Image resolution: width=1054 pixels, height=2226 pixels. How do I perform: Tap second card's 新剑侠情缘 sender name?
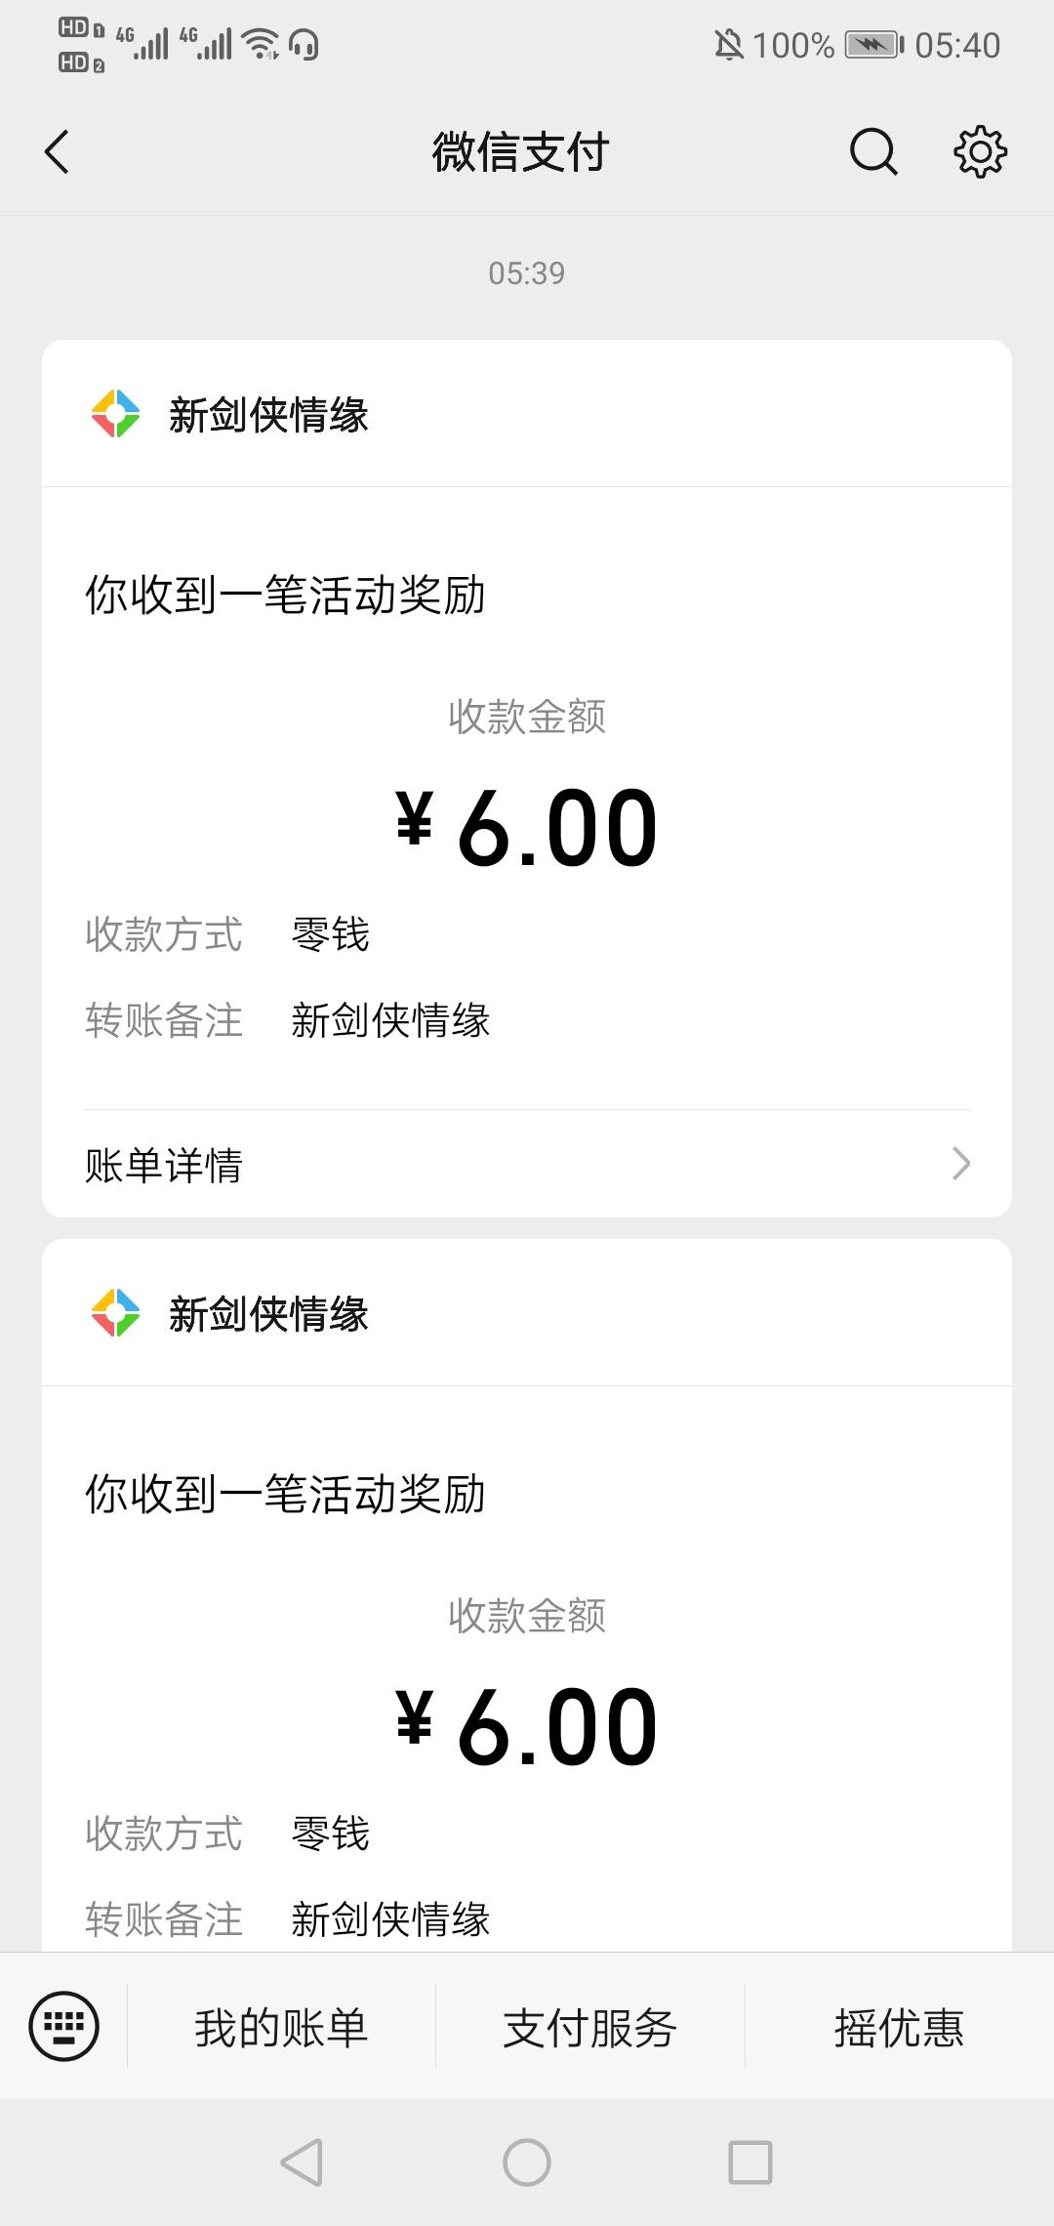(x=268, y=1314)
